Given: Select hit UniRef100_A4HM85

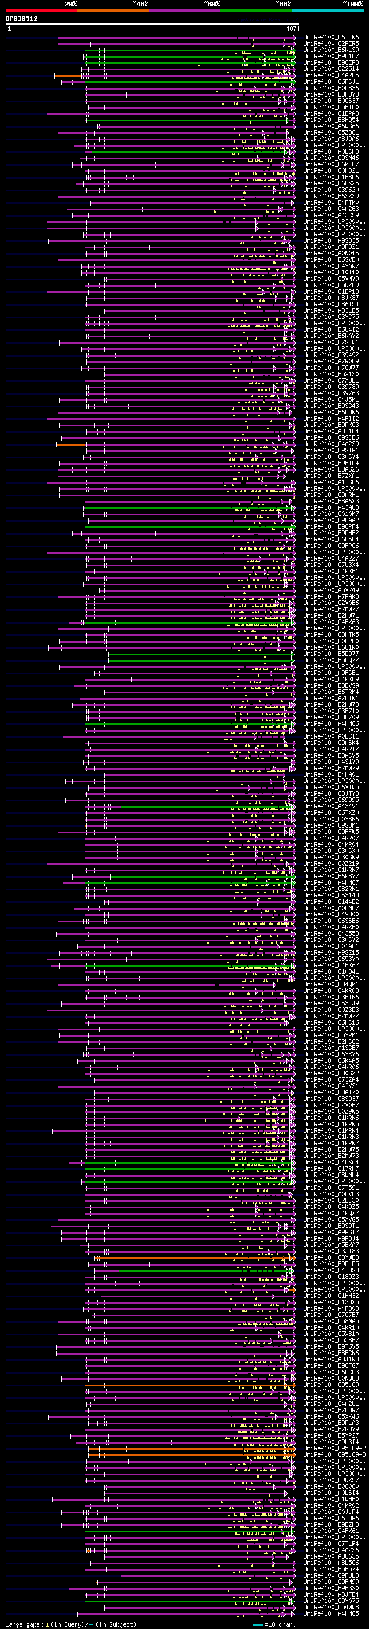Looking at the screenshot, I should point(331,1613).
